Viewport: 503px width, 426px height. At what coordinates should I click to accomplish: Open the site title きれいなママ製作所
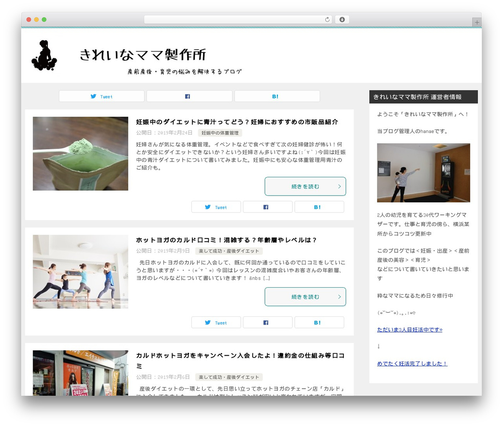[x=143, y=55]
